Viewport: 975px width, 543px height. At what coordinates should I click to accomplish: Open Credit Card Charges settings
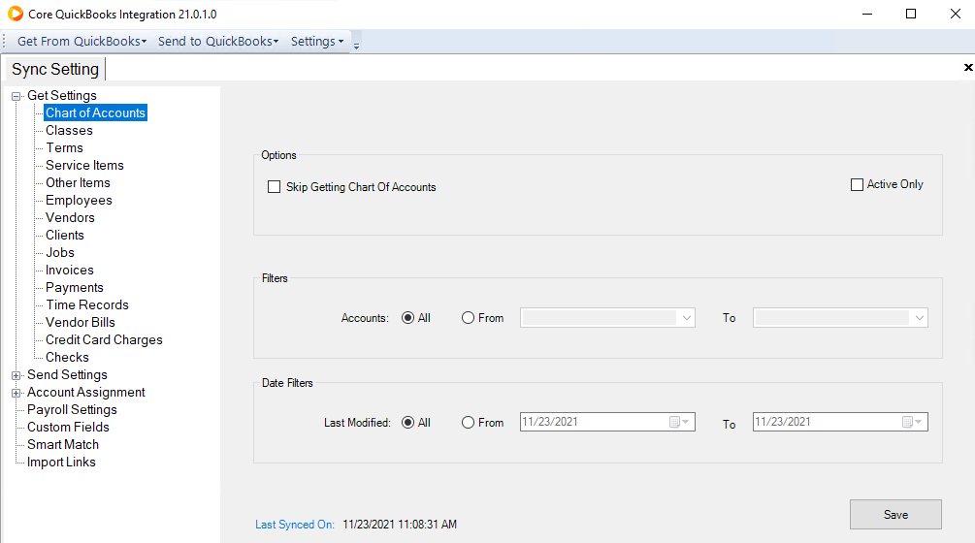104,339
